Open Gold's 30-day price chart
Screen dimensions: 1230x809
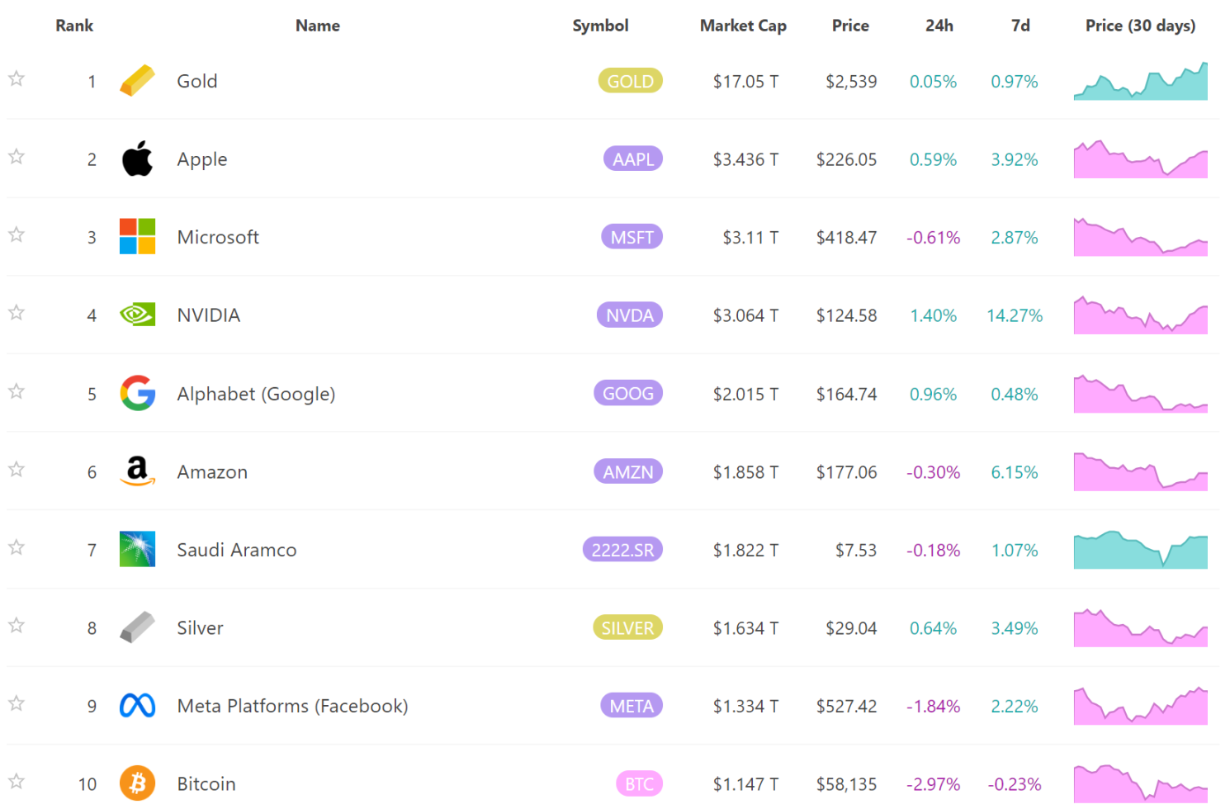tap(1141, 81)
